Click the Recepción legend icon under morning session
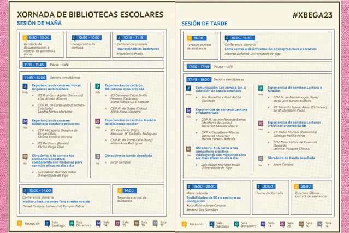Viewport: 349px width, 233px height. tap(20, 223)
